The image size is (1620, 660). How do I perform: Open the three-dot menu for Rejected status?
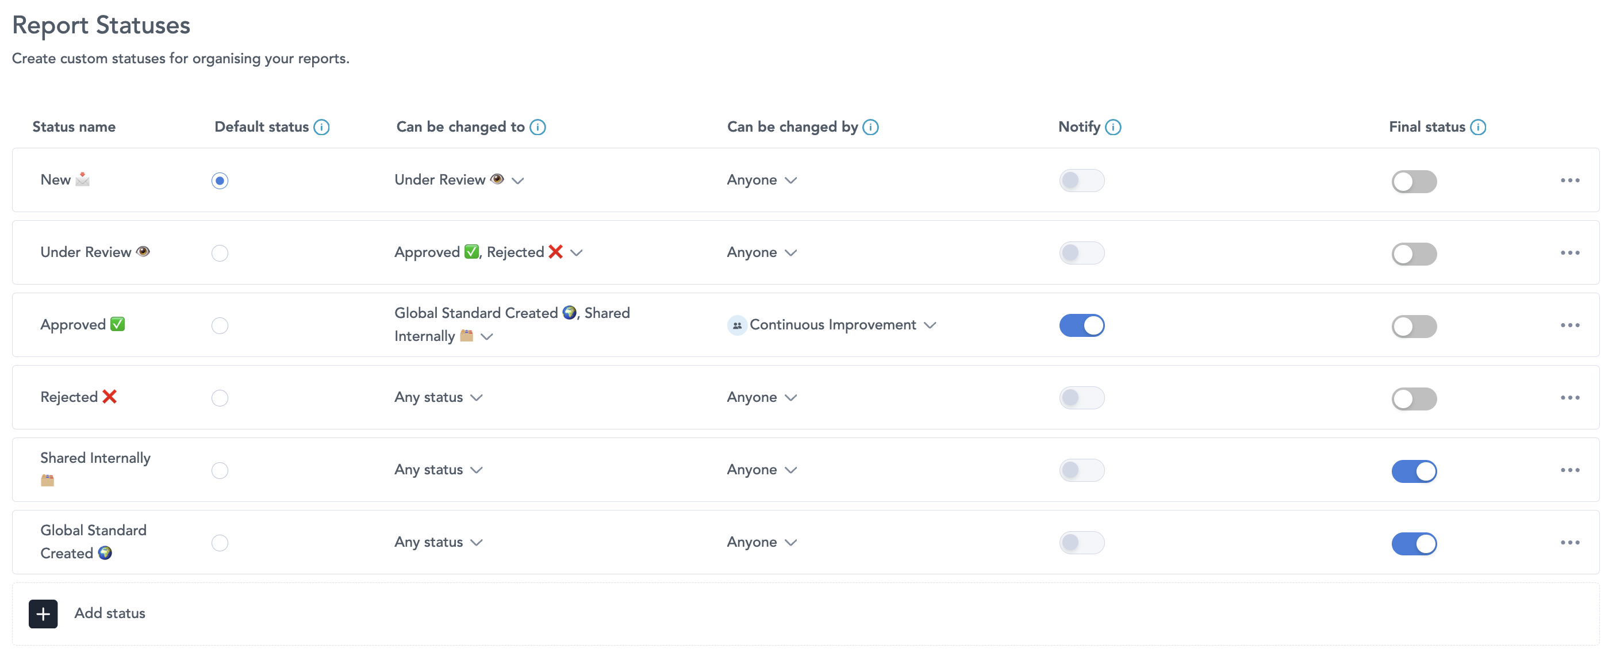1569,398
